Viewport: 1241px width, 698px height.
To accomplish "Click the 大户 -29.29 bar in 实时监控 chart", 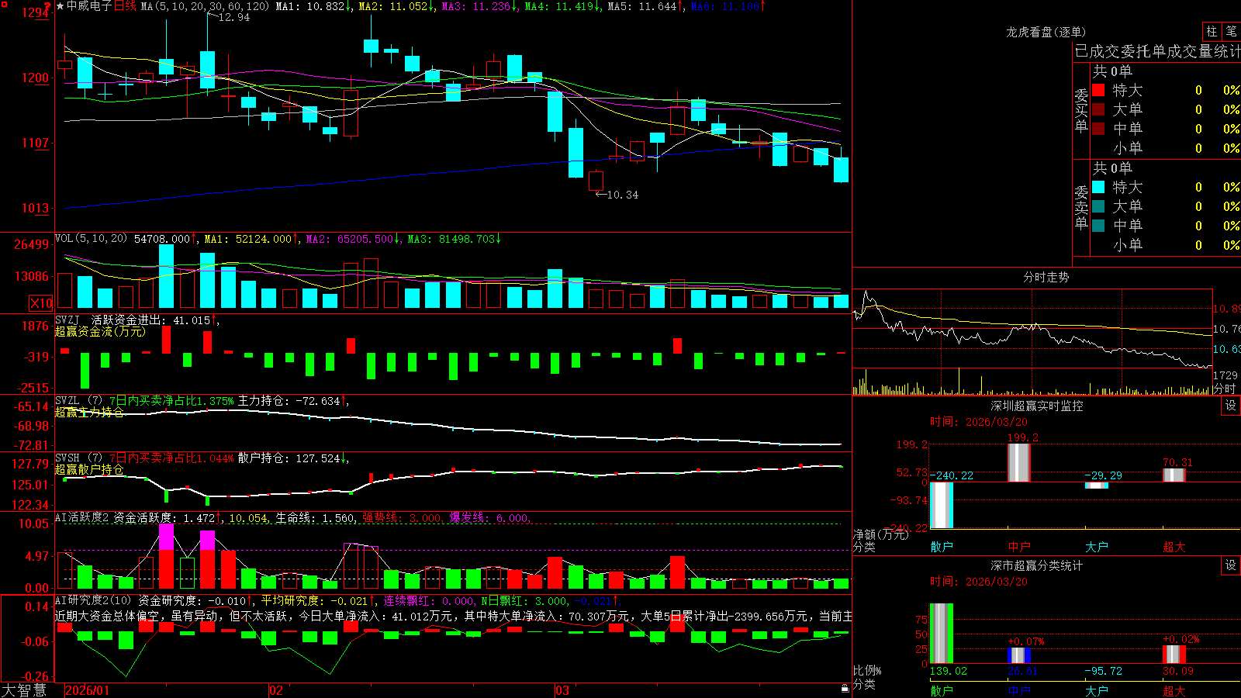I will pos(1097,485).
